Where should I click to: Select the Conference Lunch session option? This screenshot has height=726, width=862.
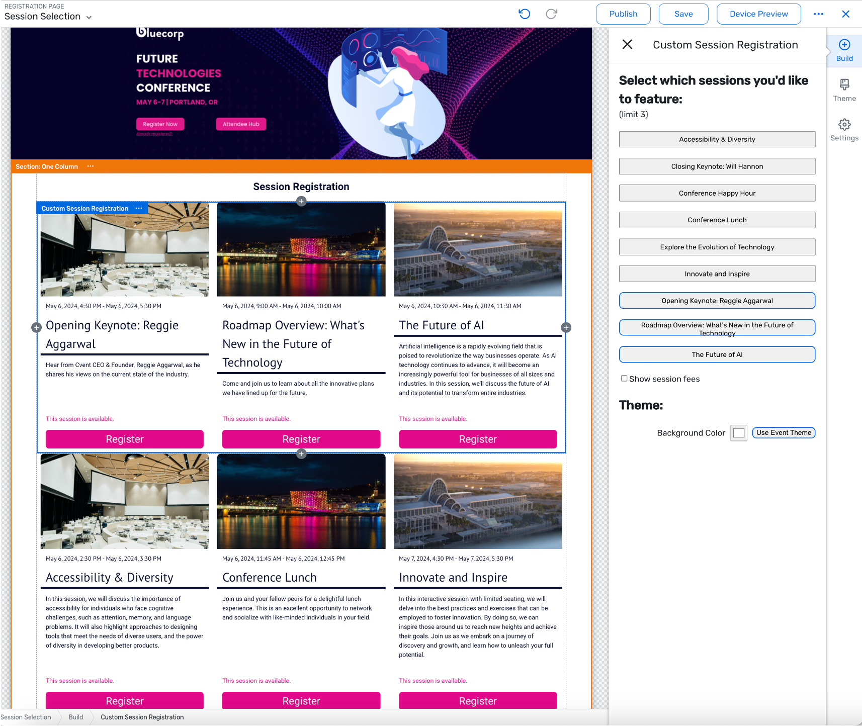717,220
